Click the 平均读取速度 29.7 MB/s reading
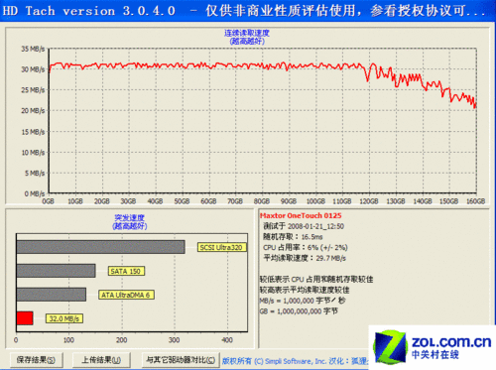 click(305, 258)
